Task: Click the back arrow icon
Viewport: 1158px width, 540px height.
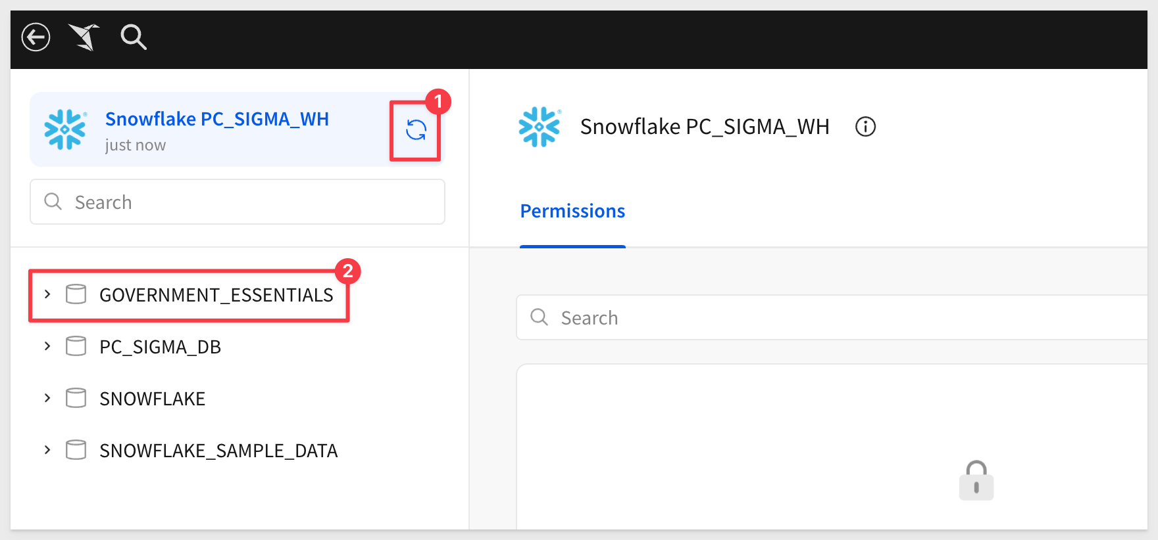Action: [x=36, y=37]
